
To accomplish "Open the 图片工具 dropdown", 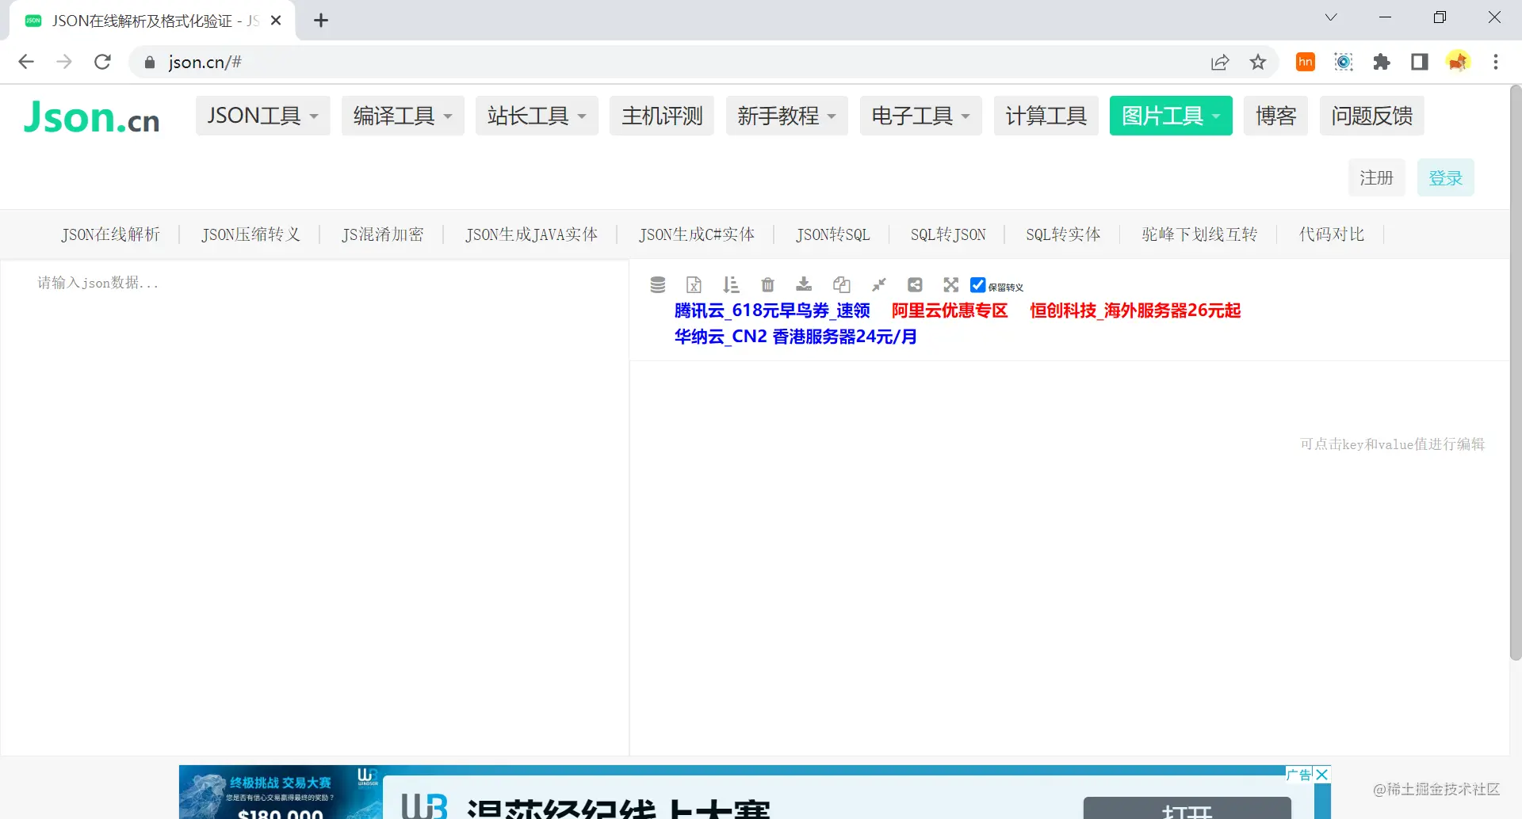I will [x=1170, y=115].
